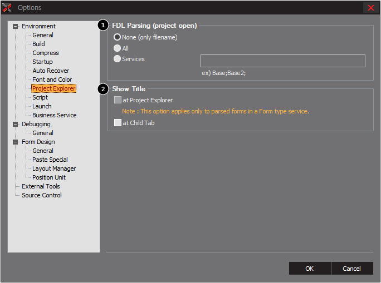
Task: Select the None (only filename) radio button
Action: pyautogui.click(x=117, y=37)
